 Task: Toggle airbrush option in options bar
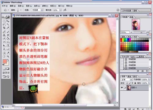point(65,10)
